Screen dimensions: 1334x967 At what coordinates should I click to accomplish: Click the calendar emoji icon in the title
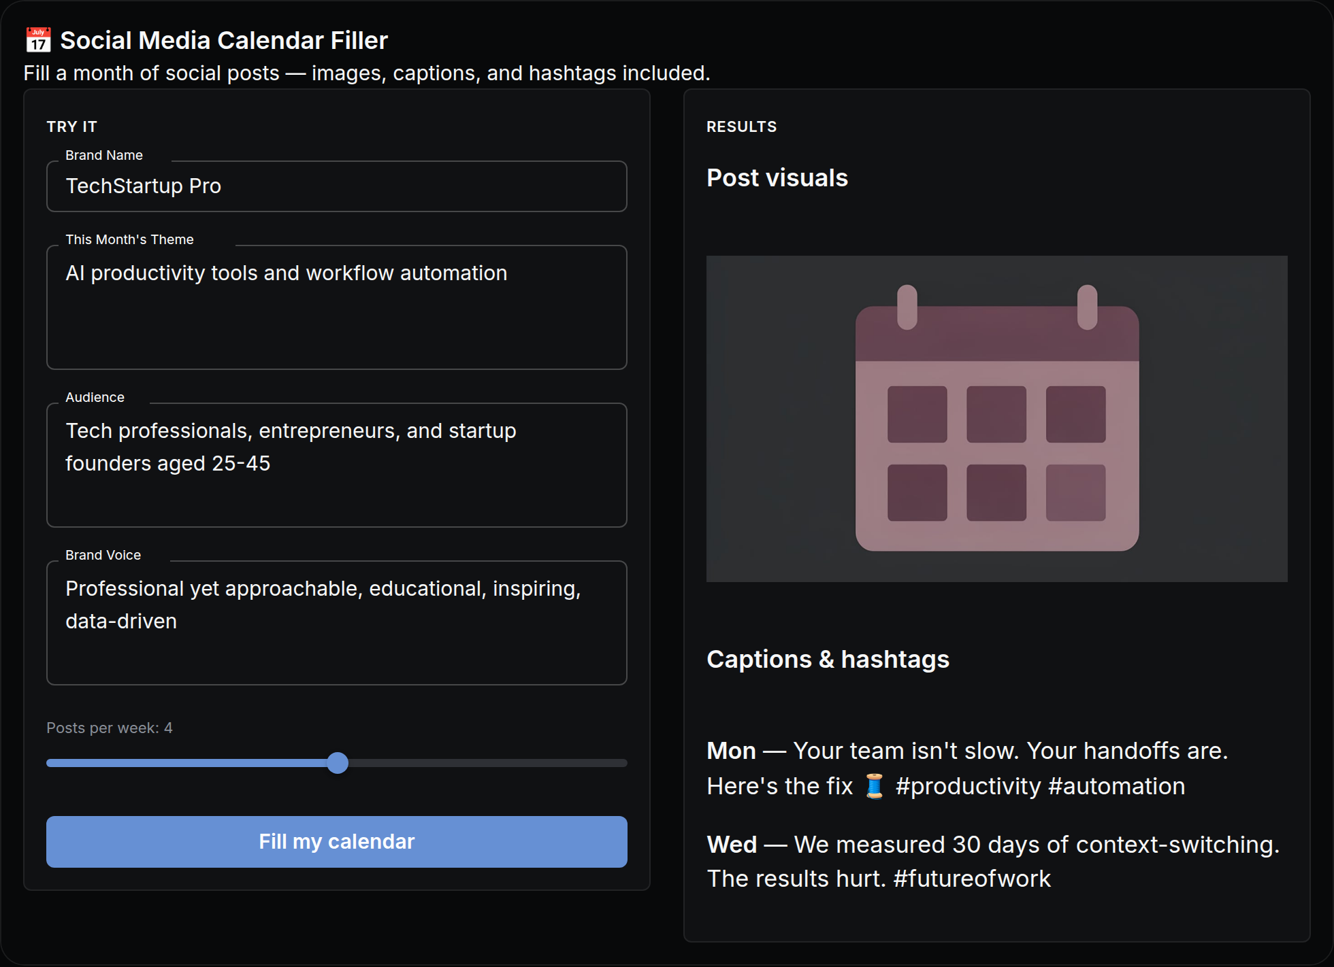[38, 40]
